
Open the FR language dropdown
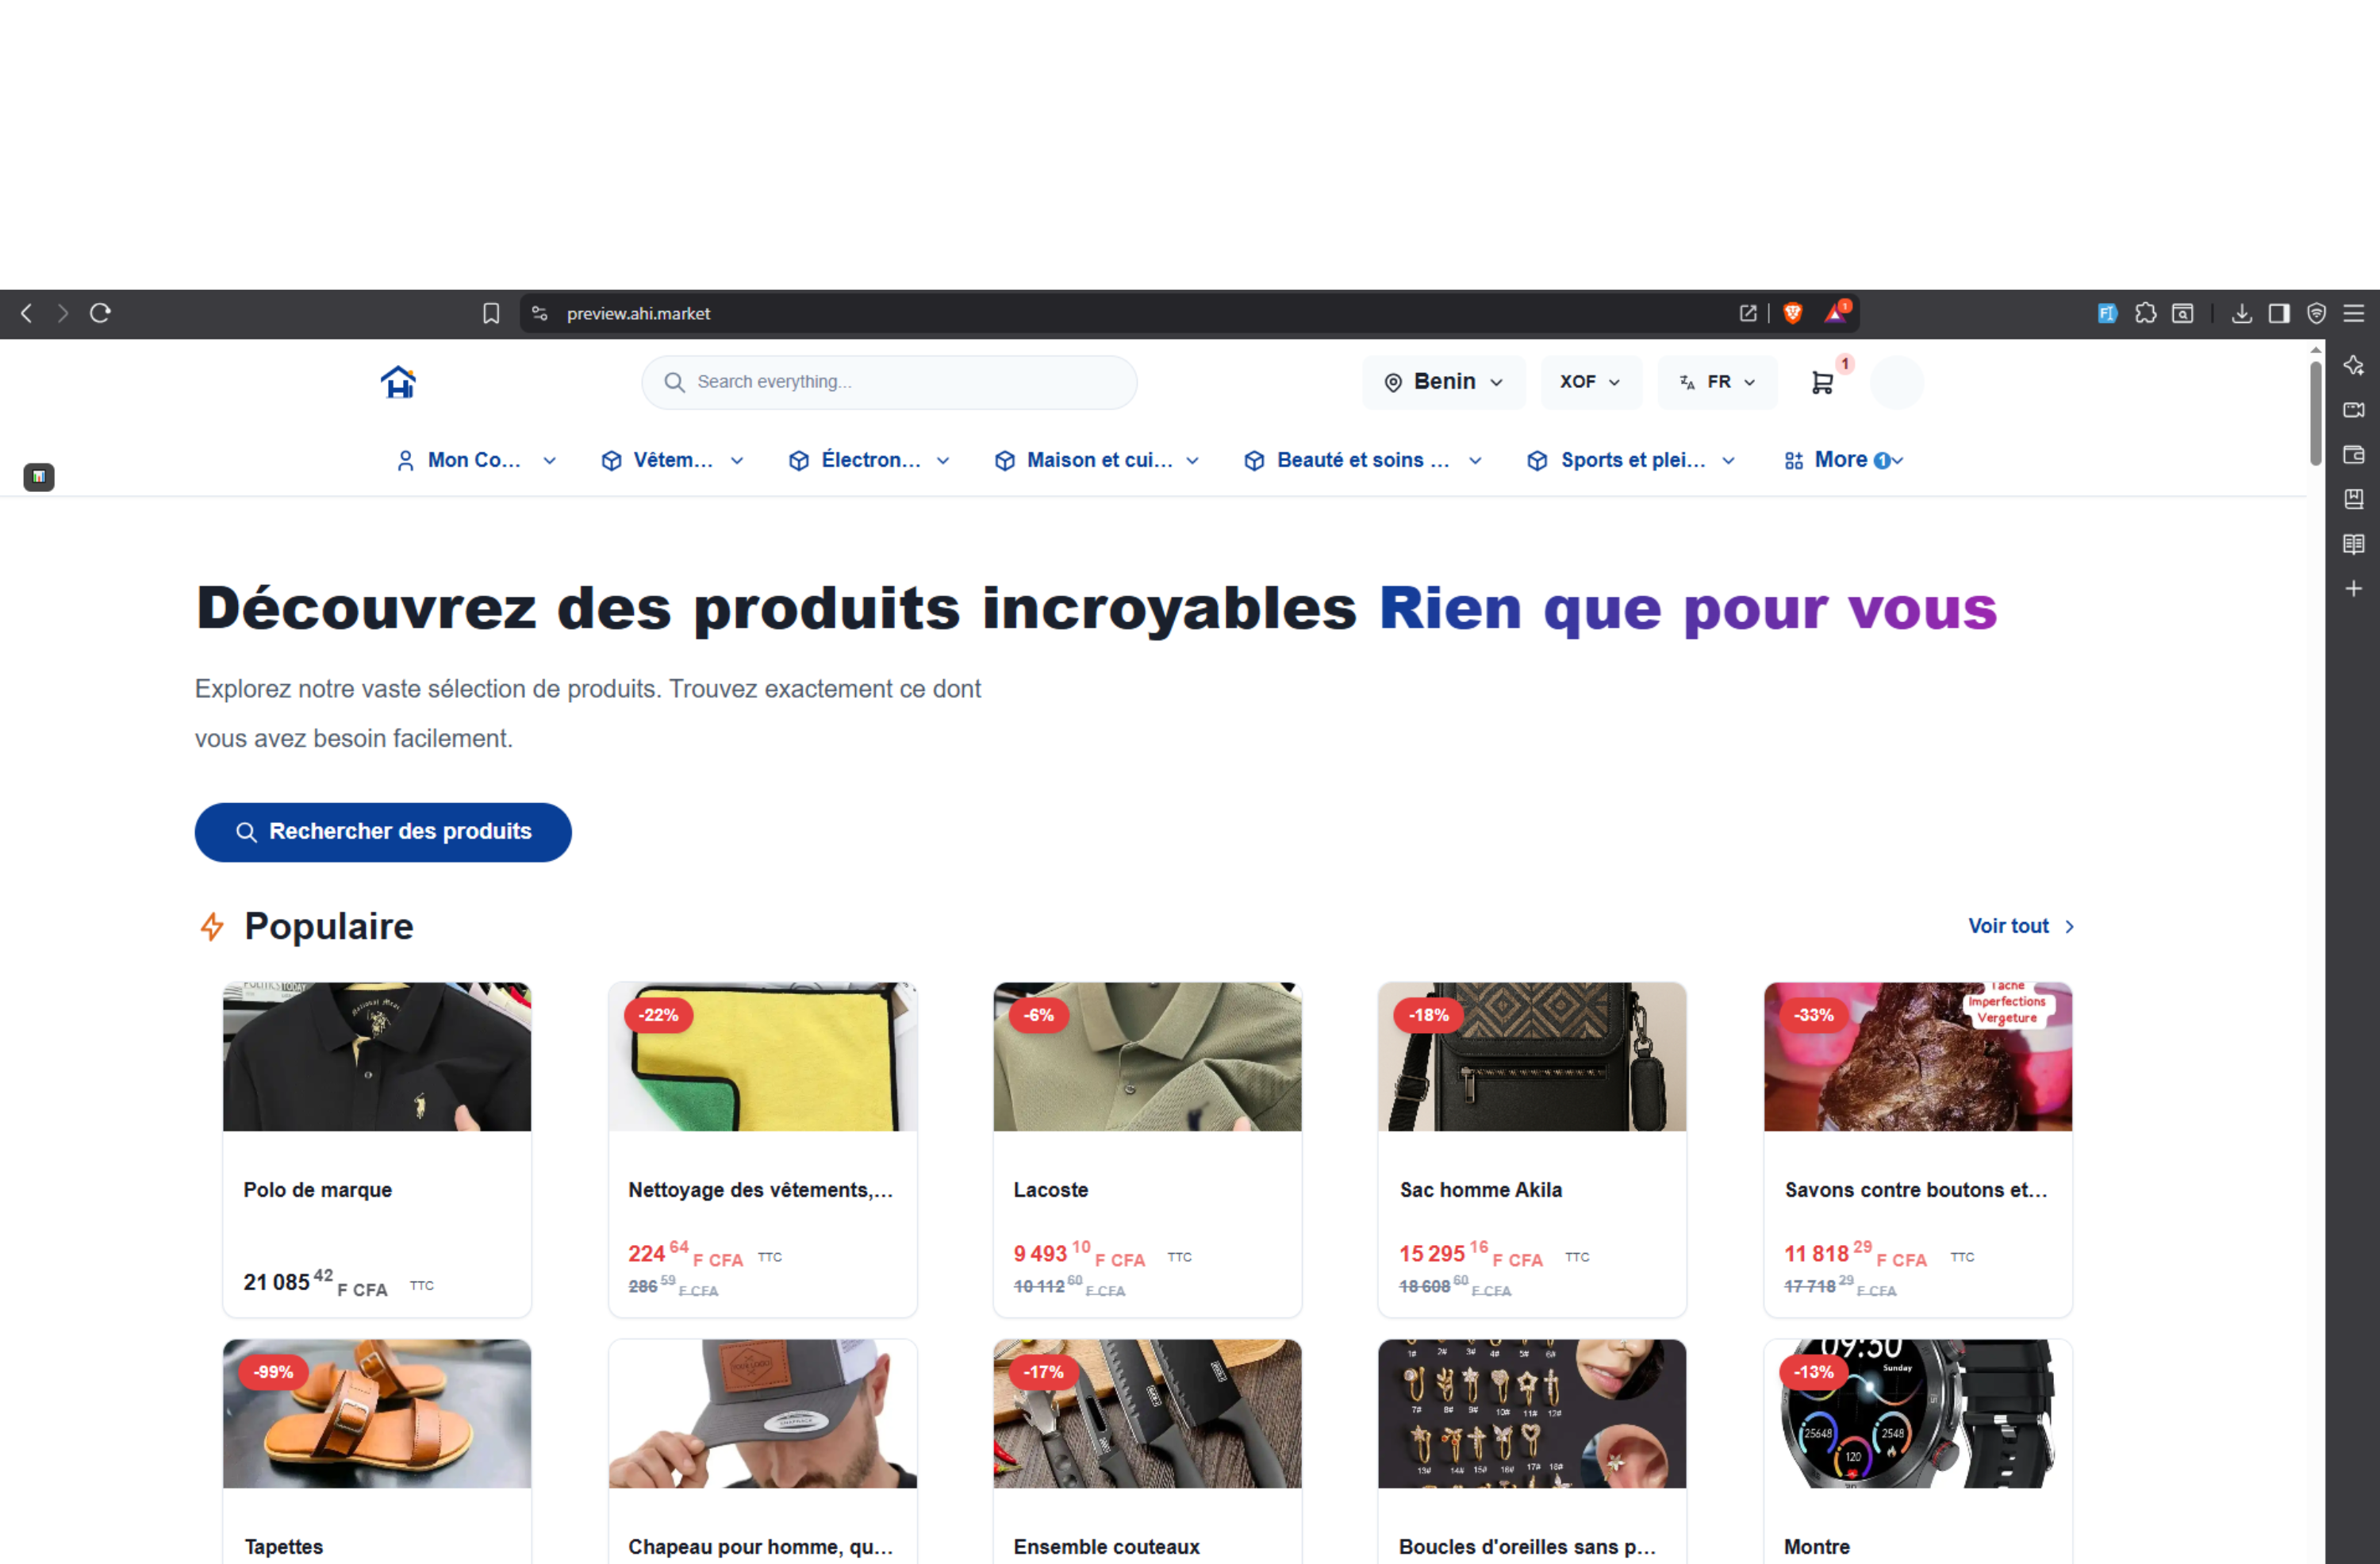[x=1717, y=382]
